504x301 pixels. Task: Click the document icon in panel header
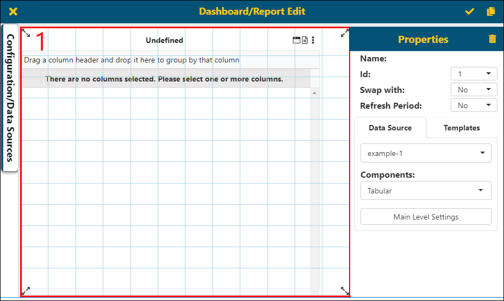click(x=305, y=40)
